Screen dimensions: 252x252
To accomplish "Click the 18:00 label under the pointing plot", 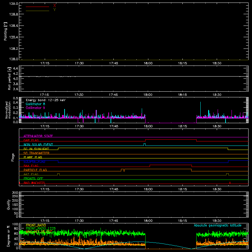I will [148, 63].
